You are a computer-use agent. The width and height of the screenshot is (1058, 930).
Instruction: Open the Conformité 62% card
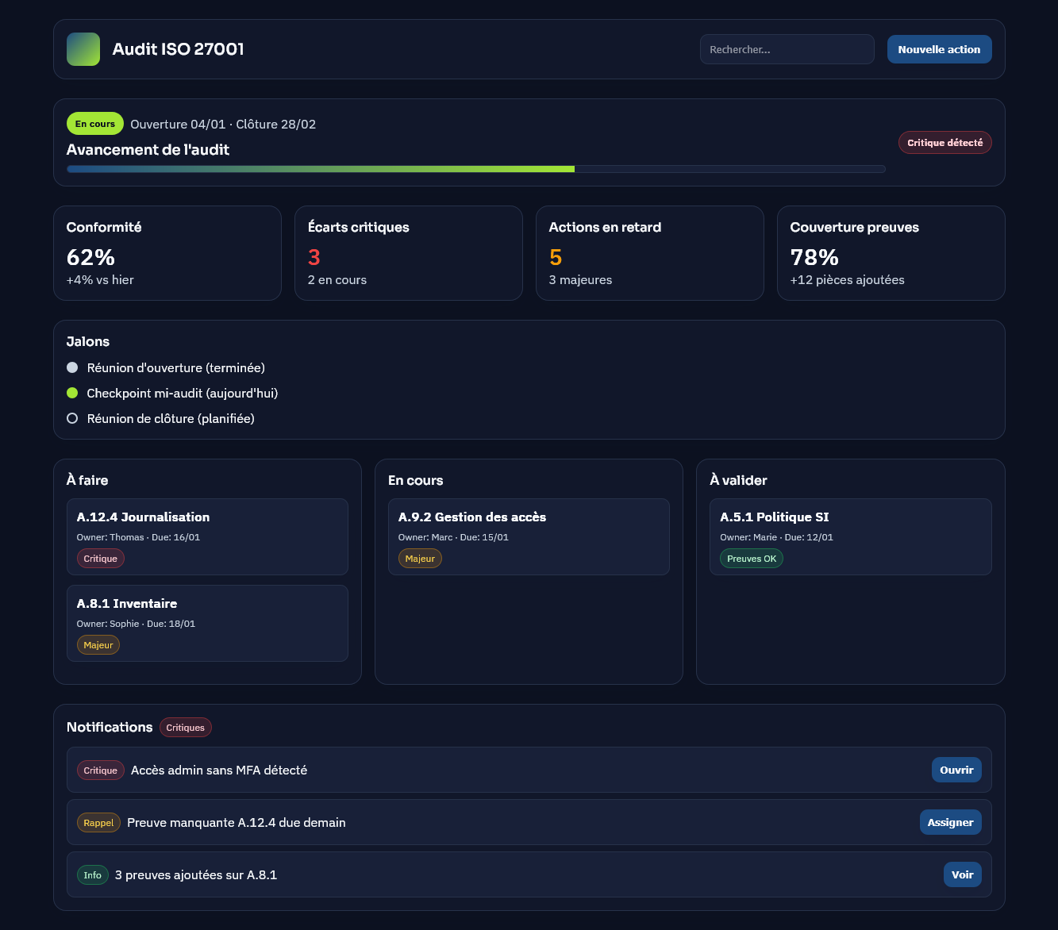pos(167,253)
